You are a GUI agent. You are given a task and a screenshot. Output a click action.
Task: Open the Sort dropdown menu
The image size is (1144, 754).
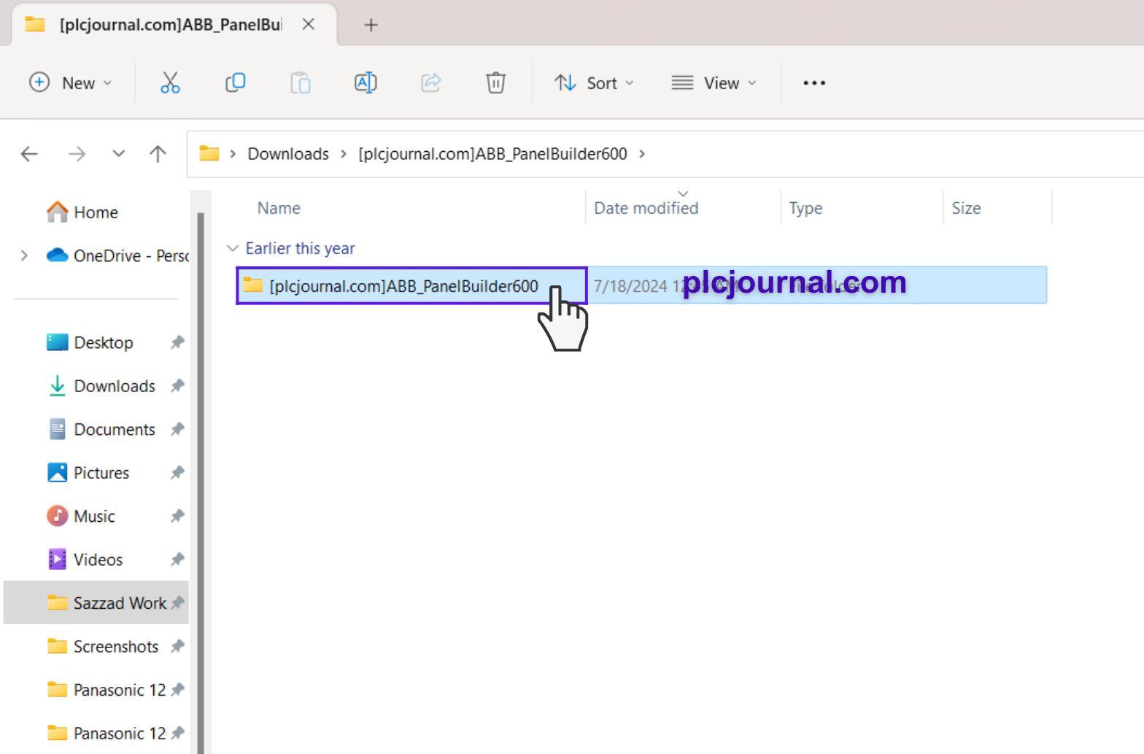[x=593, y=82]
